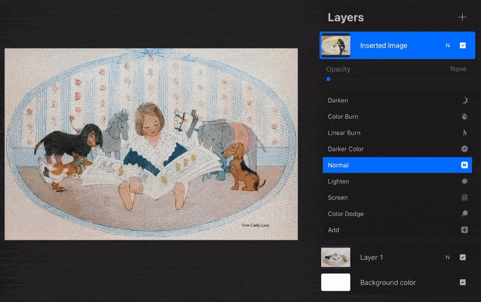Click the white Background color swatch
481x302 pixels.
pyautogui.click(x=336, y=283)
